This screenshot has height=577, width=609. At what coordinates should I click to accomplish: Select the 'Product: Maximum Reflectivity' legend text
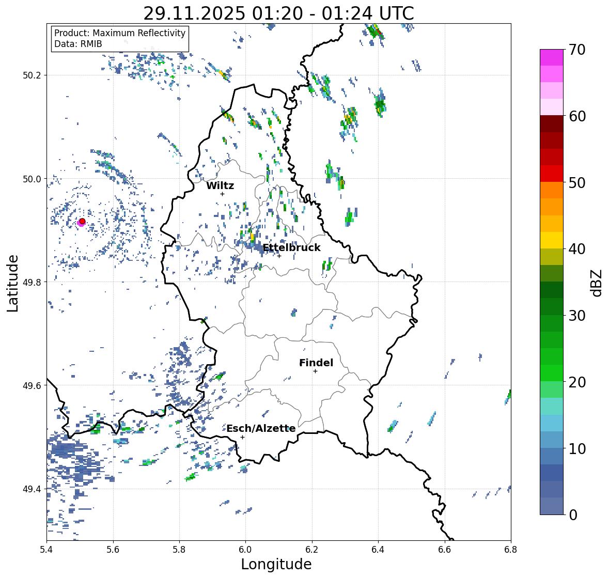pos(120,33)
